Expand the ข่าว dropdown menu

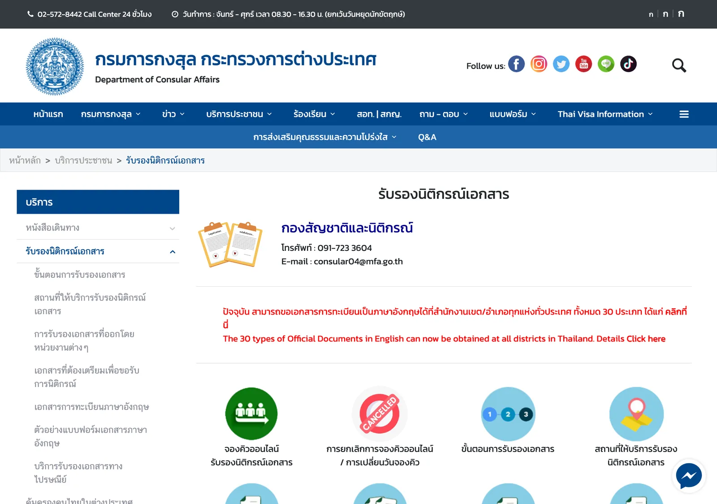pyautogui.click(x=173, y=114)
